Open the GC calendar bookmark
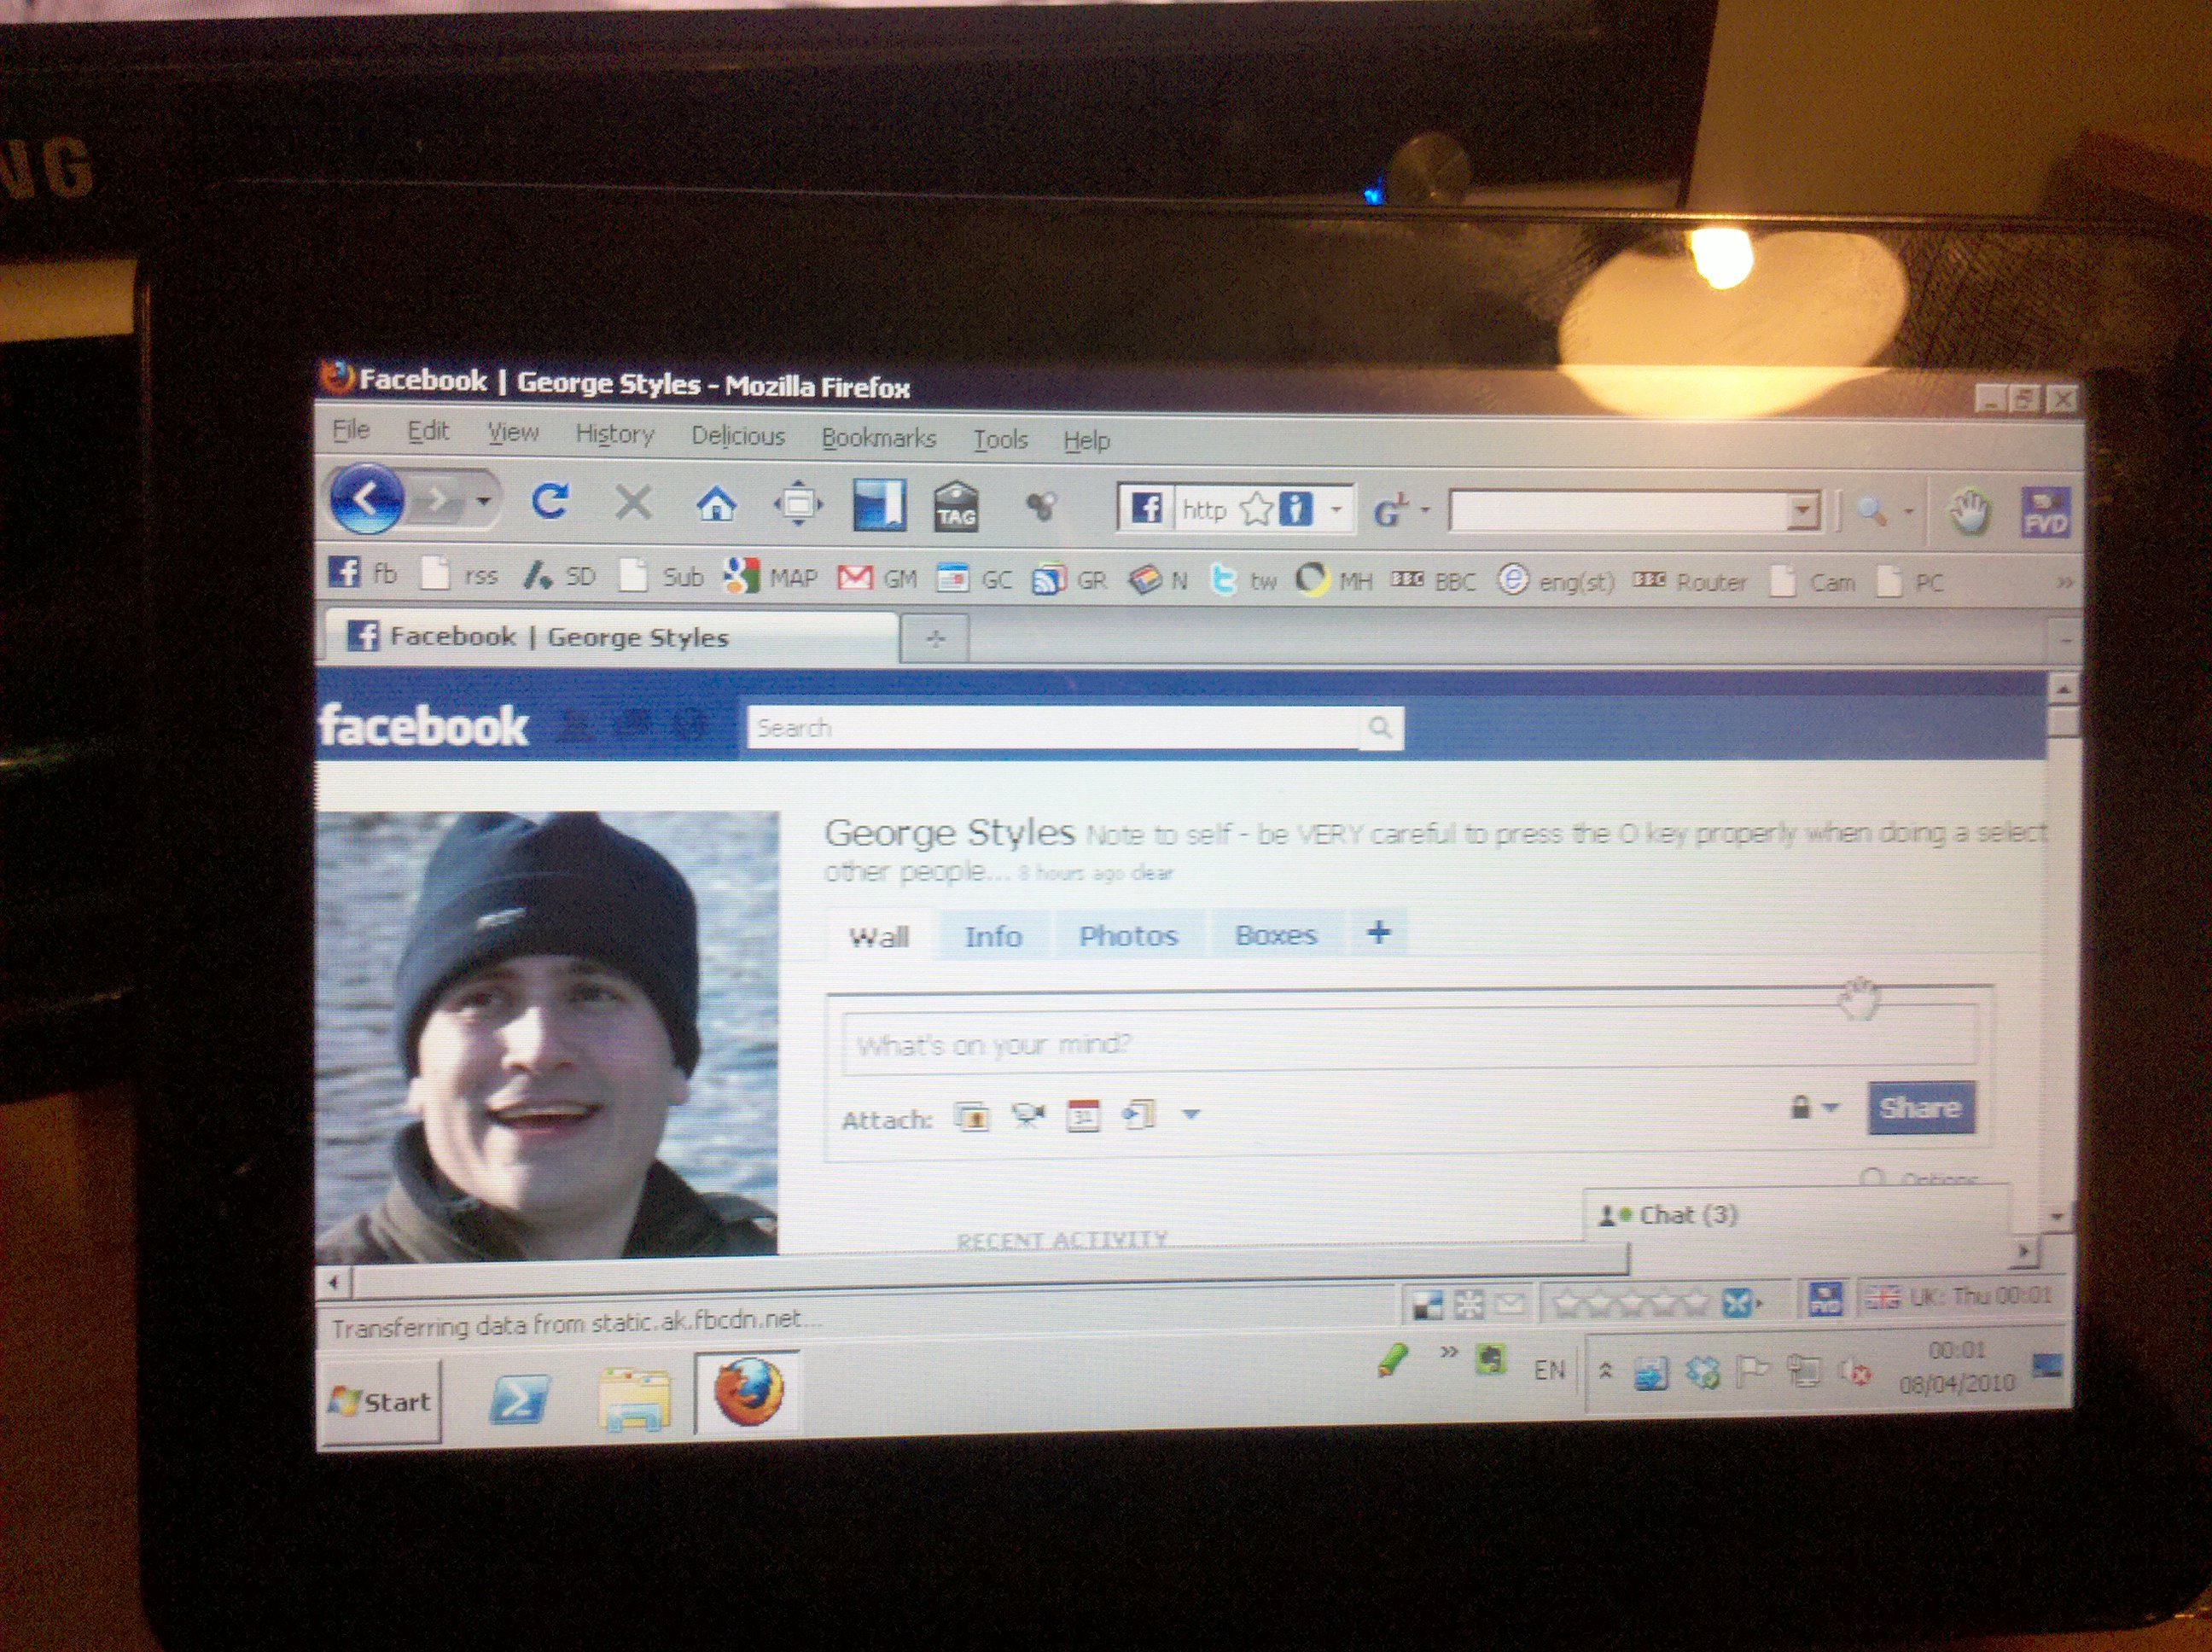The height and width of the screenshot is (1652, 2212). pyautogui.click(x=974, y=580)
